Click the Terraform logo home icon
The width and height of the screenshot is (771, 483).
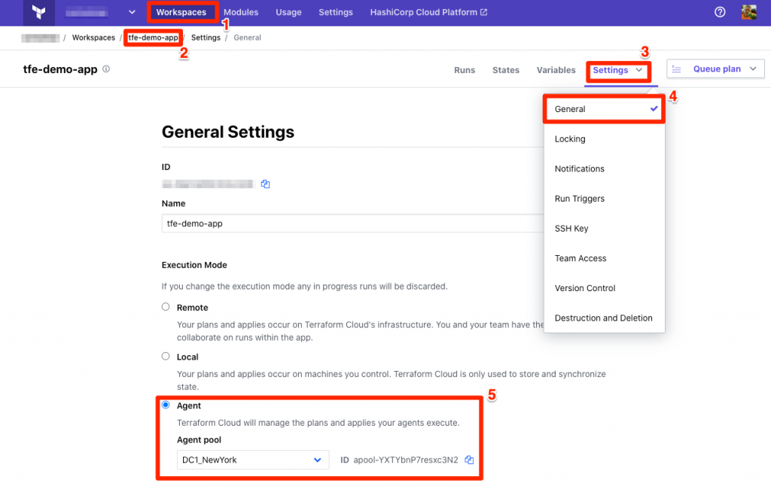click(x=39, y=12)
